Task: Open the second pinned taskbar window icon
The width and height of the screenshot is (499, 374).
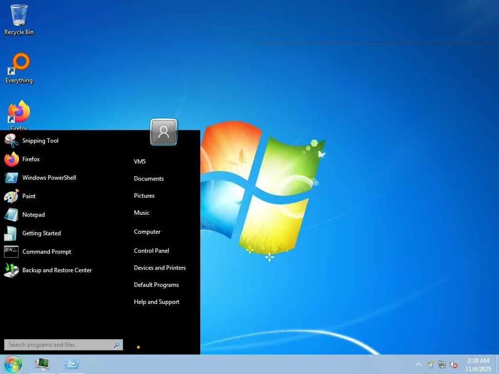Action: tap(72, 364)
